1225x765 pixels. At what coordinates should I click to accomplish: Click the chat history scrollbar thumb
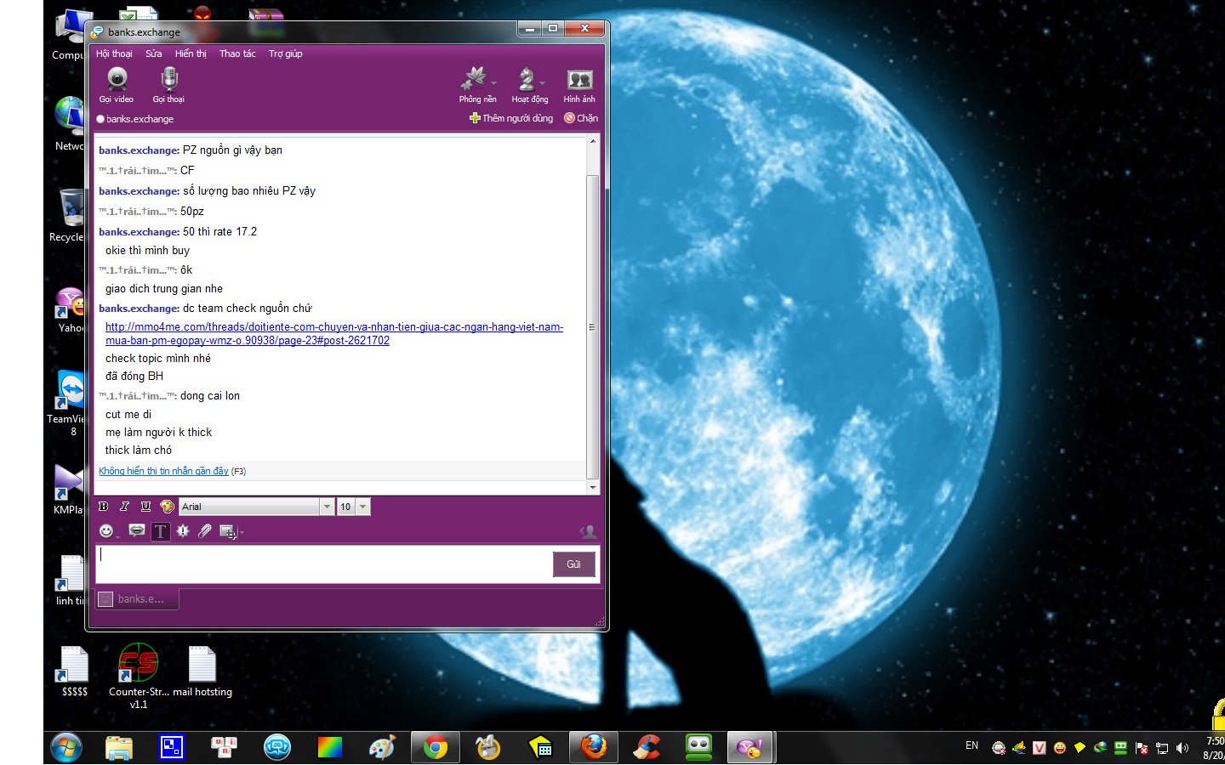coord(592,327)
